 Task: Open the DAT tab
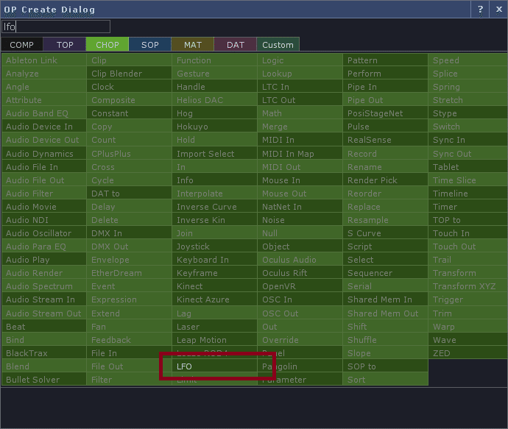pos(236,45)
